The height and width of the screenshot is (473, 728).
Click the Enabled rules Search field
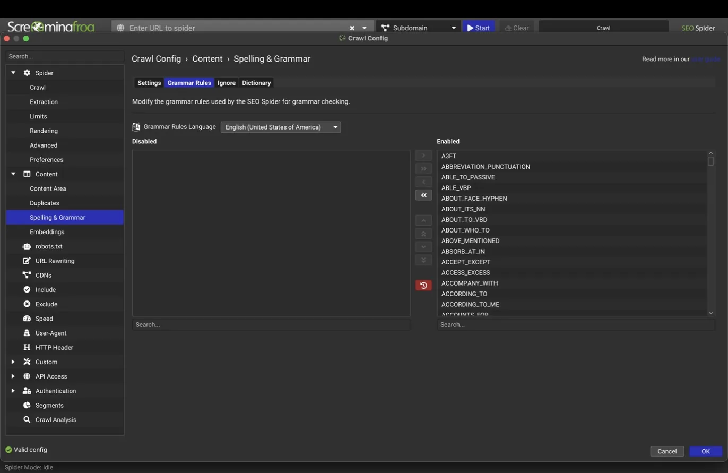coord(576,324)
